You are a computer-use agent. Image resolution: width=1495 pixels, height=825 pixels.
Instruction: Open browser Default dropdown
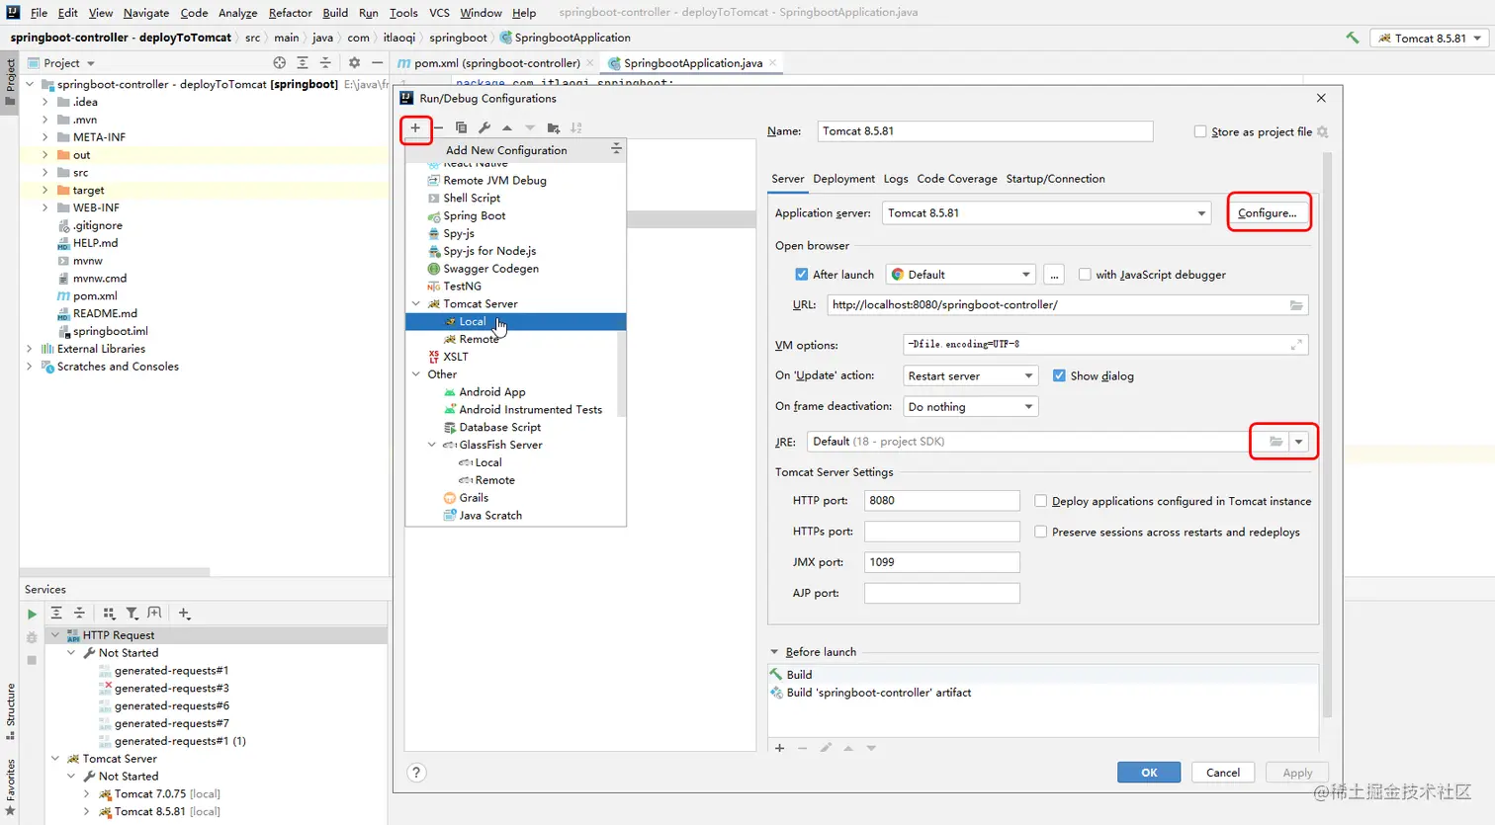point(961,275)
